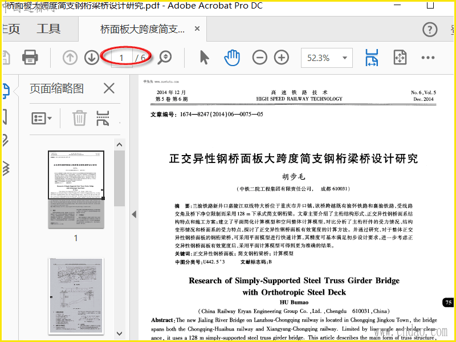The width and height of the screenshot is (456, 342).
Task: Click the page label 1 under thumbnail
Action: [x=76, y=238]
